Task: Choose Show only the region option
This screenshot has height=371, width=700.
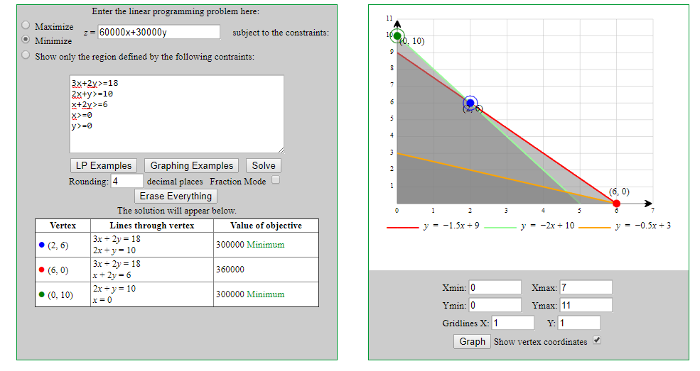Action: coord(26,55)
